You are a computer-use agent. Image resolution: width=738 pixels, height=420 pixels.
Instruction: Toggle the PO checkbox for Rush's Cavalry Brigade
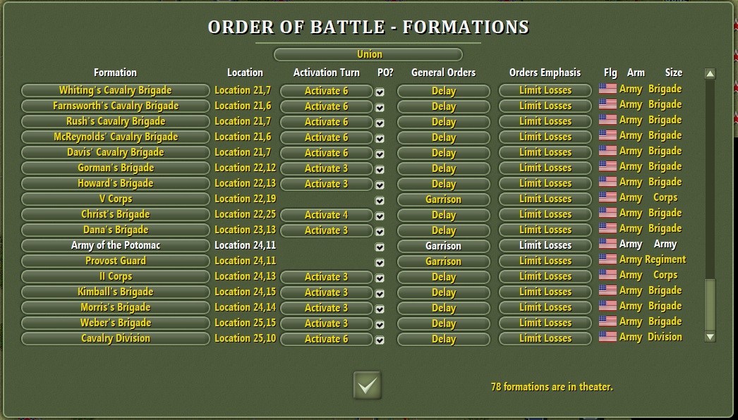click(x=380, y=121)
